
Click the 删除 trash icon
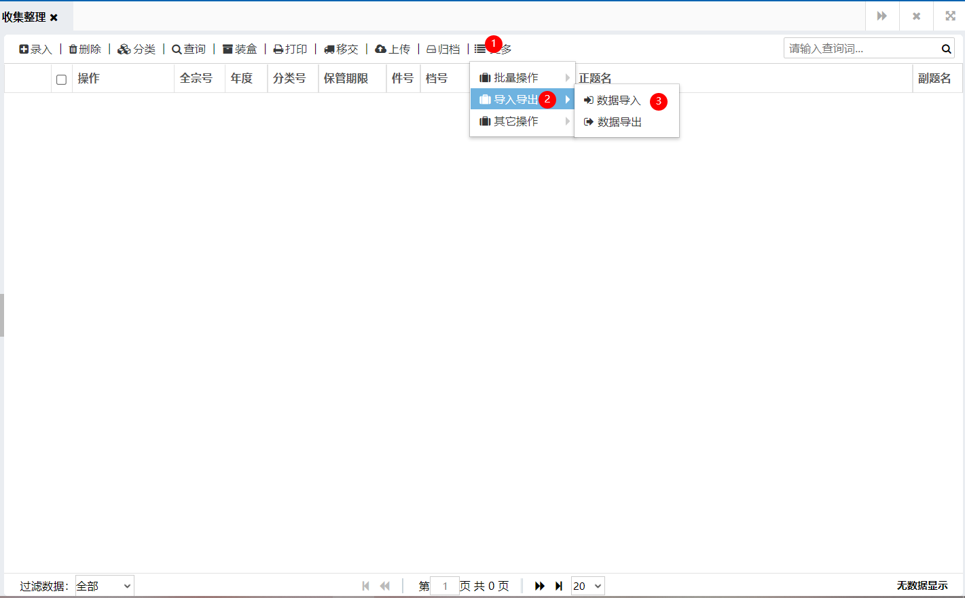tap(73, 50)
